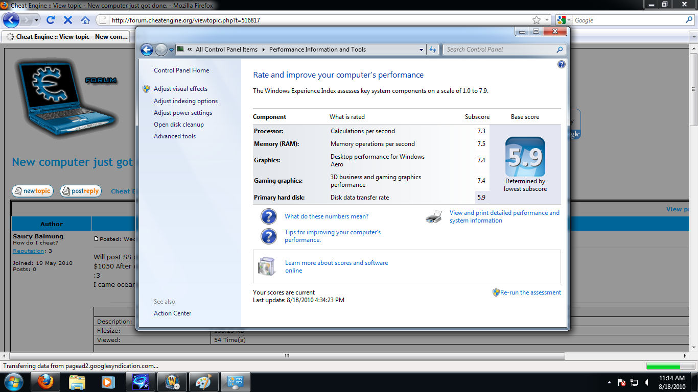698x392 pixels.
Task: Open the Windows Start menu
Action: 13,382
